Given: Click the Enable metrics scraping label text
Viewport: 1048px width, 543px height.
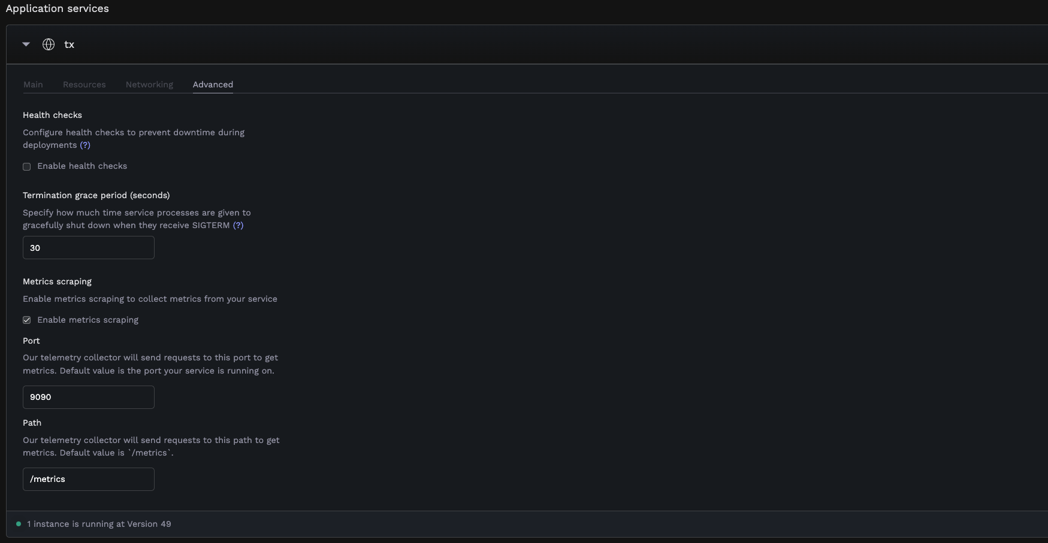Looking at the screenshot, I should 88,320.
